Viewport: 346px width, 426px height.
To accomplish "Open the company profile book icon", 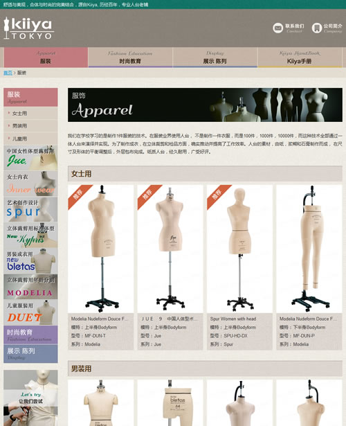I will pos(317,28).
